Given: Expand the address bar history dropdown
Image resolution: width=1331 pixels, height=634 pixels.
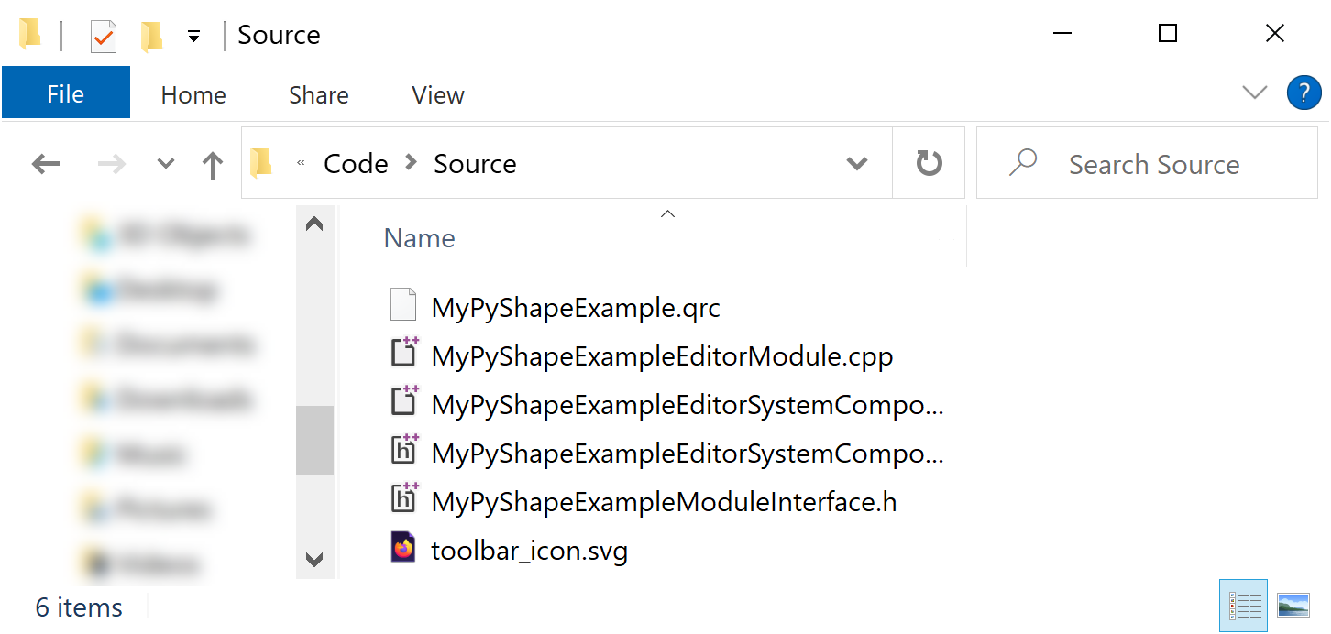Looking at the screenshot, I should pos(857,164).
